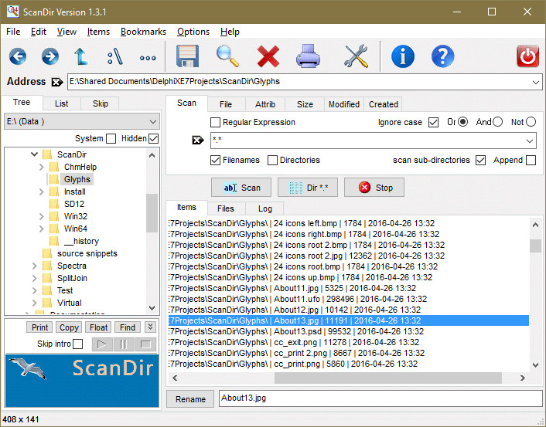Switch to the List tab
This screenshot has height=427, width=546.
click(62, 103)
